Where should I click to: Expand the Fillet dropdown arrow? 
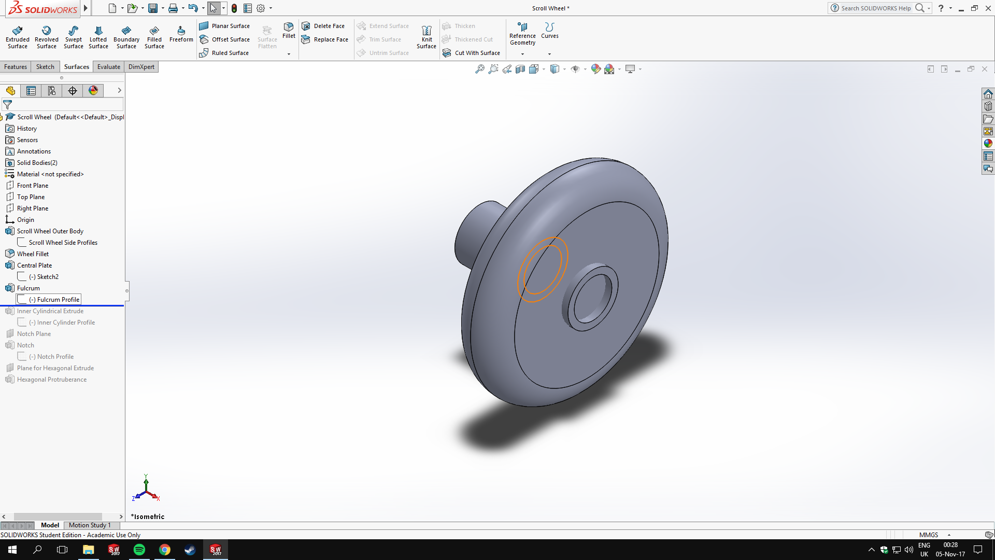tap(289, 54)
